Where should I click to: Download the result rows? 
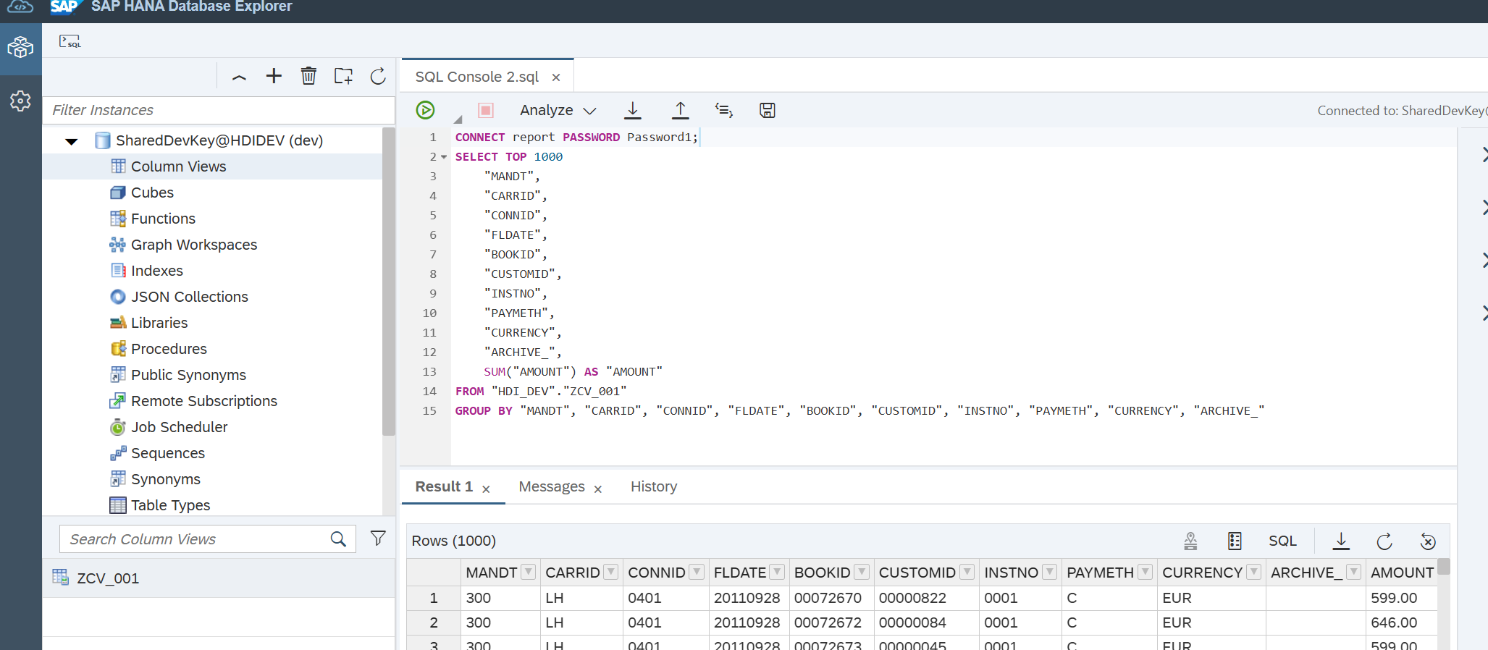coord(1341,541)
